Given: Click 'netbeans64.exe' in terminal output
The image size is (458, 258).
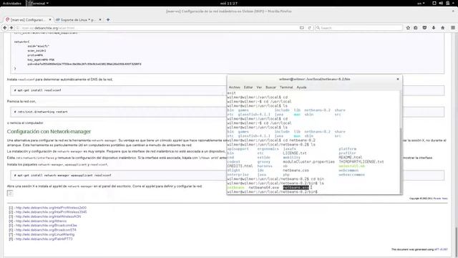Looking at the screenshot, I should (264, 188).
